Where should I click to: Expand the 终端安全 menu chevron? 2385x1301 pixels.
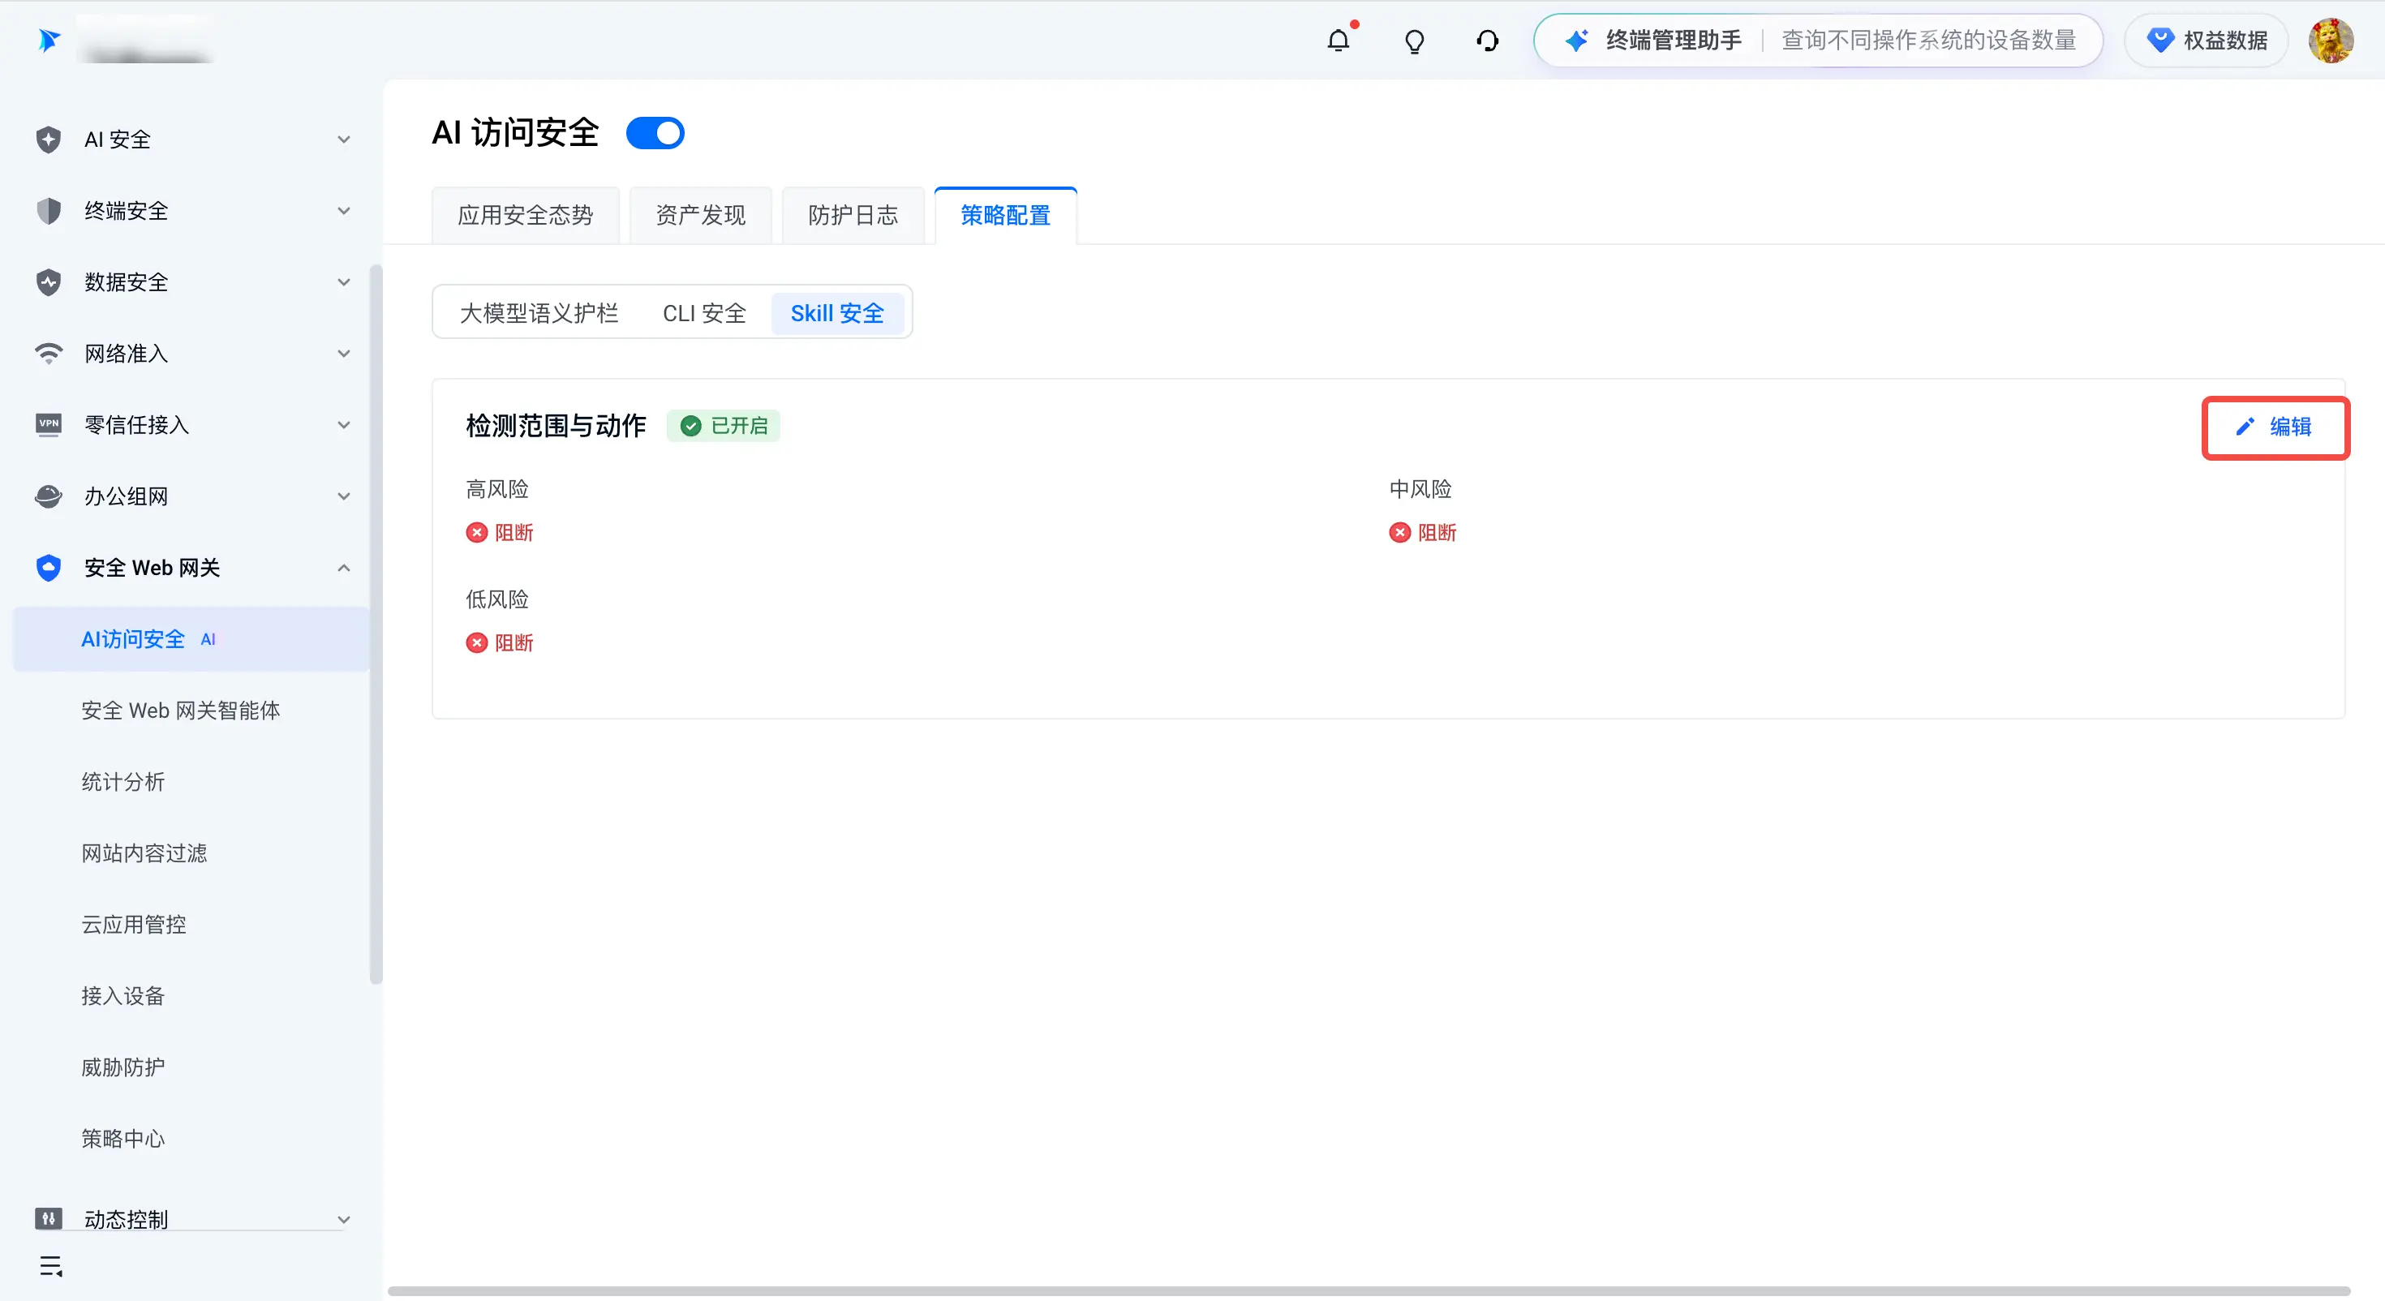click(343, 211)
